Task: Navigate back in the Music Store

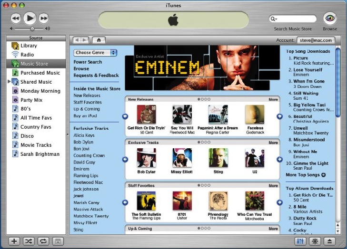Action: point(77,40)
